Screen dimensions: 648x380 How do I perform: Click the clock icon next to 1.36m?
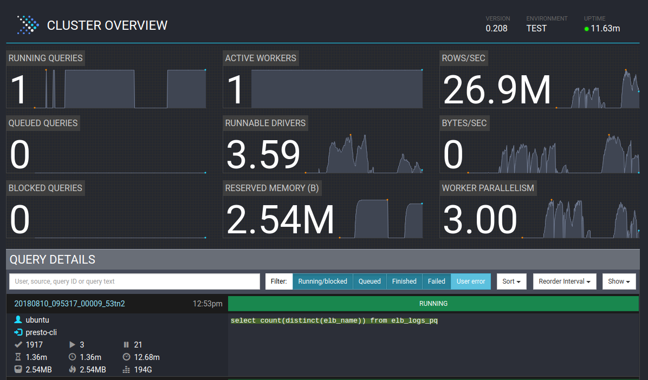[72, 357]
